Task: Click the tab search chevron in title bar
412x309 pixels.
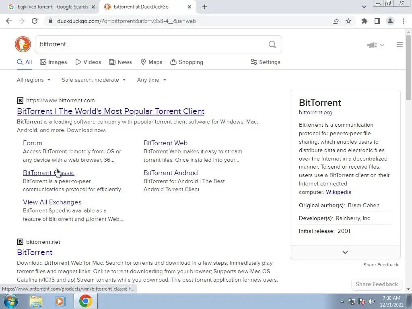Action: click(x=364, y=7)
